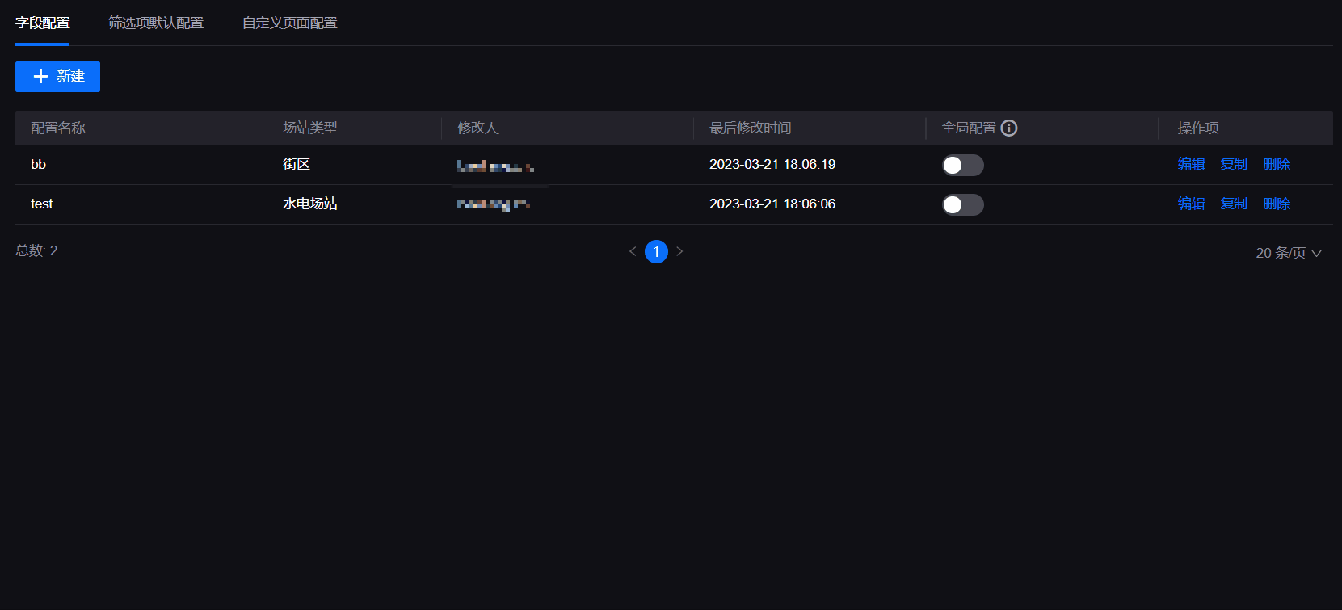
Task: Click the 配置名称 column header
Action: coord(58,128)
